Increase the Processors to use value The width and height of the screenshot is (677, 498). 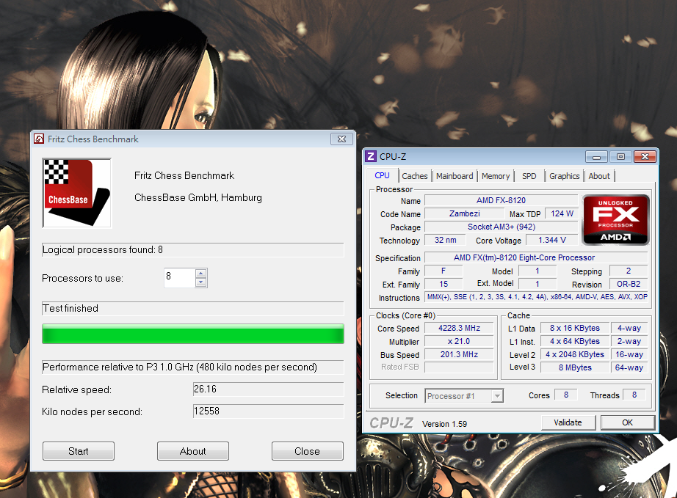pyautogui.click(x=200, y=274)
